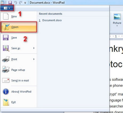Open the Customize Quick Access Toolbar dropdown
The height and width of the screenshot is (113, 123).
pos(25,3)
